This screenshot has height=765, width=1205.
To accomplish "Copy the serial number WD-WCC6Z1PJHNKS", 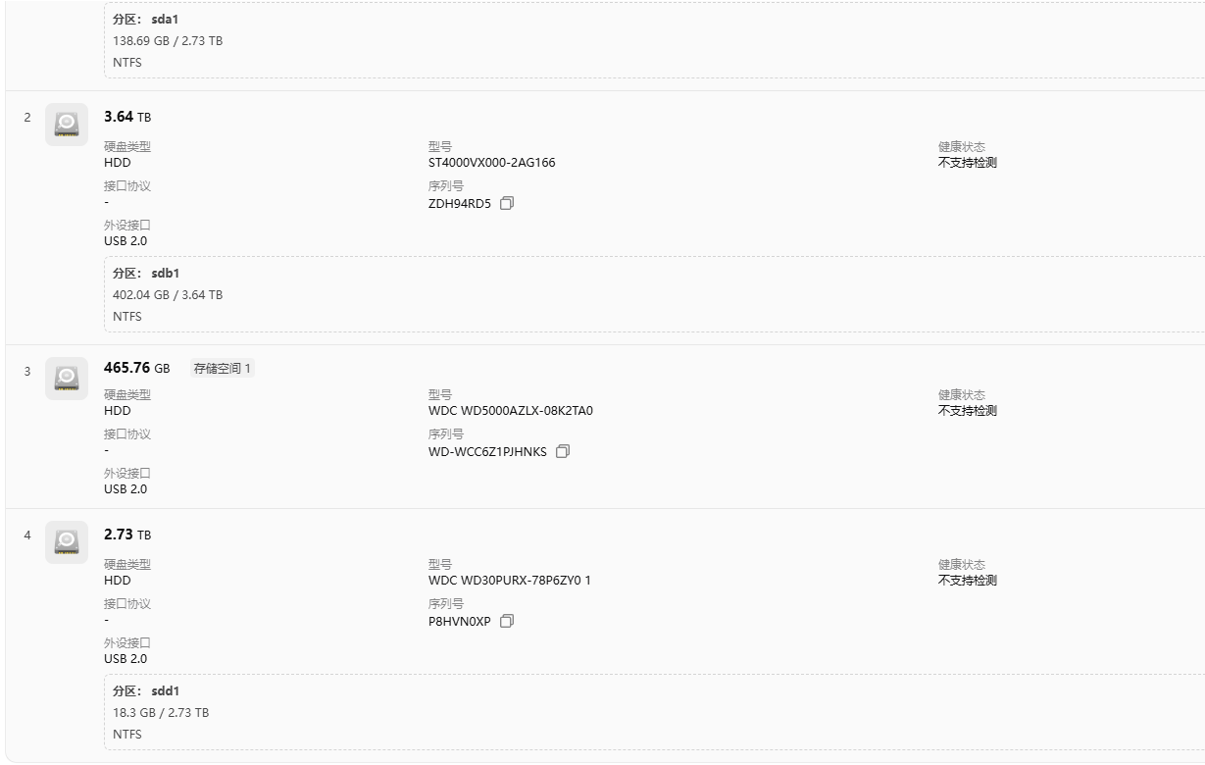I will (563, 452).
